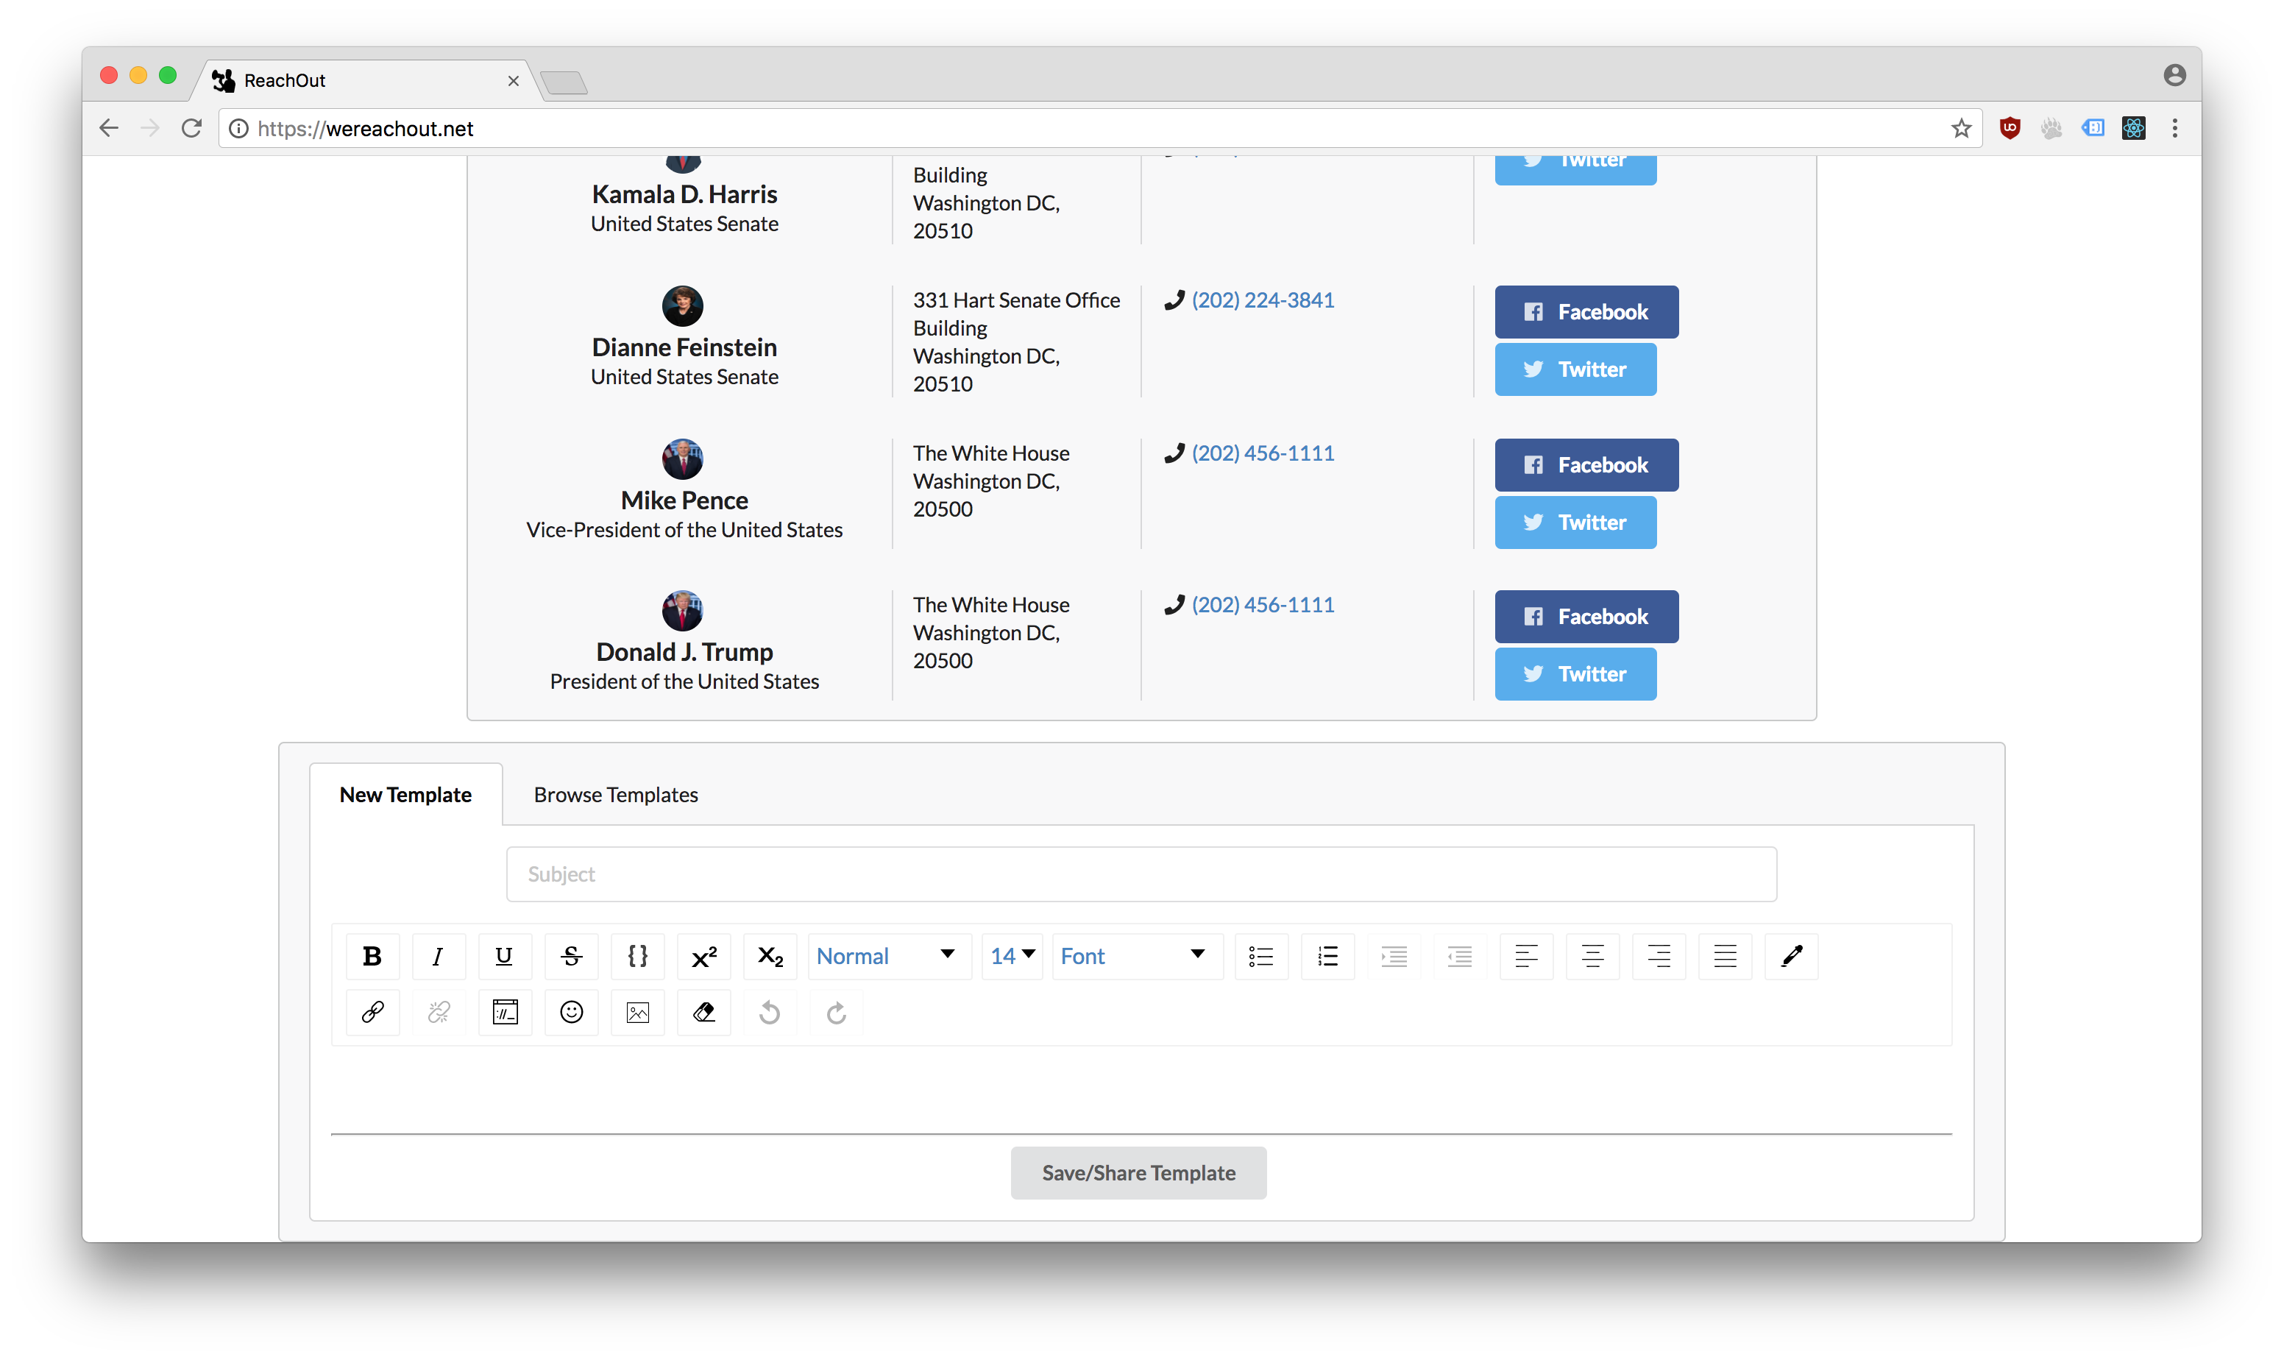
Task: Toggle monospace code braces button
Action: [x=638, y=956]
